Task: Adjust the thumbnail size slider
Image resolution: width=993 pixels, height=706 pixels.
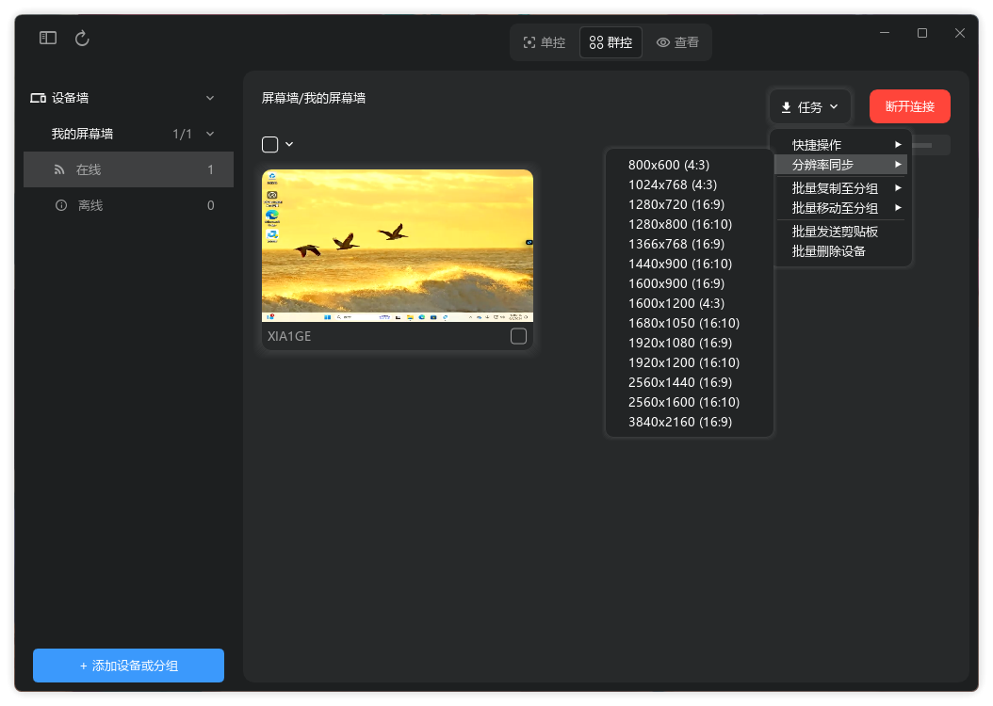Action: tap(931, 145)
